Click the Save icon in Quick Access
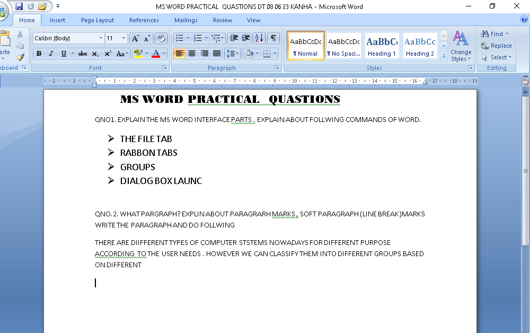530x333 pixels. coord(19,6)
